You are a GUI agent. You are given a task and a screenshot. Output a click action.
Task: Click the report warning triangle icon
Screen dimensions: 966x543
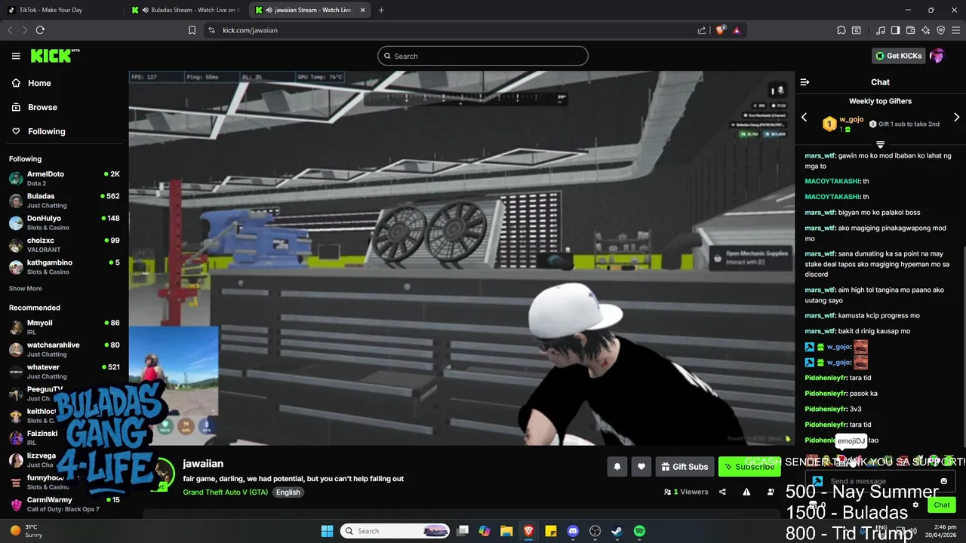[x=746, y=492]
